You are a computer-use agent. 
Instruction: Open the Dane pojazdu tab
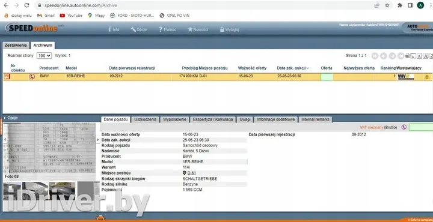tap(115, 119)
